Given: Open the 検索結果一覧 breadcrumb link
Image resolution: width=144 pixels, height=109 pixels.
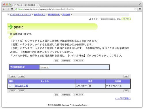Looking at the screenshot, I should pos(54,14).
